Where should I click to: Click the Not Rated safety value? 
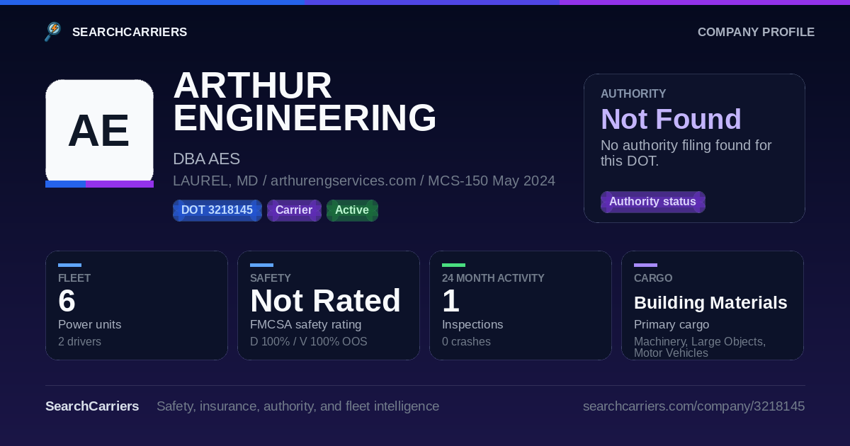point(325,301)
